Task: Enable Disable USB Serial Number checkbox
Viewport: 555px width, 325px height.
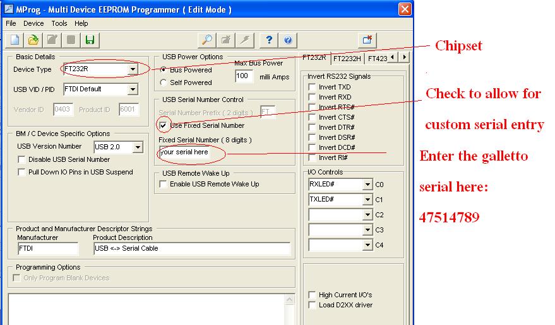Action: pos(21,160)
